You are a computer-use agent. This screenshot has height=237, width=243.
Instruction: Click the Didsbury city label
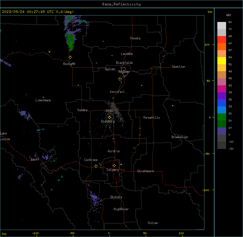pos(108,121)
